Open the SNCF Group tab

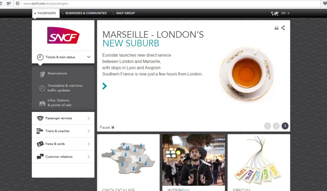click(x=125, y=13)
